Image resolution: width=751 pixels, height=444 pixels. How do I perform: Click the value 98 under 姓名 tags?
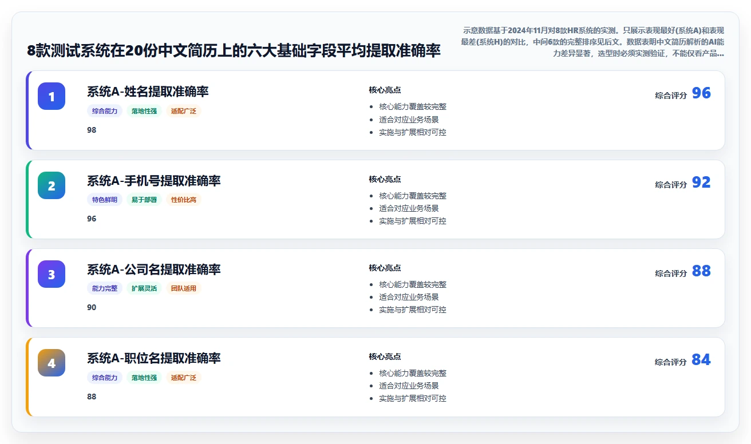click(x=92, y=130)
